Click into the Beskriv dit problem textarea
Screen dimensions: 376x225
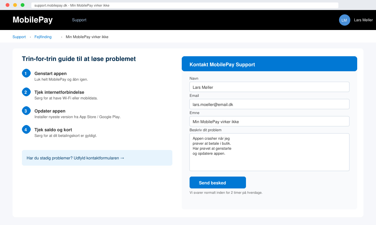pyautogui.click(x=269, y=152)
